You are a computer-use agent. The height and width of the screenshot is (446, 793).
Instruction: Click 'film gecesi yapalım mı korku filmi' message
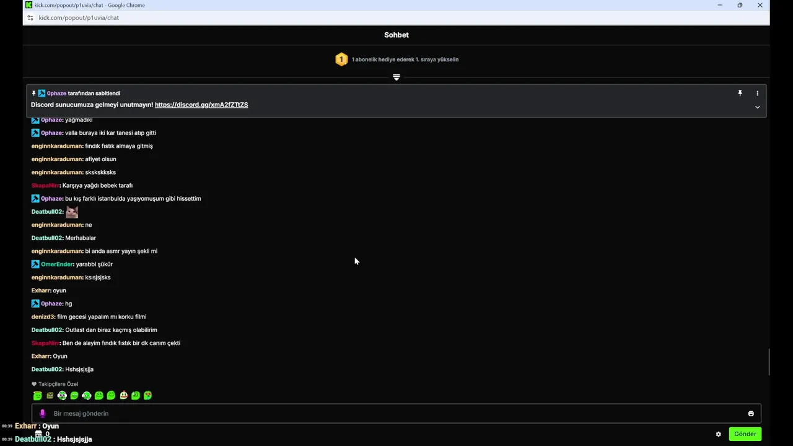[102, 317]
